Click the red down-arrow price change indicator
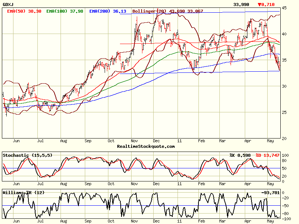The width and height of the screenshot is (299, 224). point(260,4)
